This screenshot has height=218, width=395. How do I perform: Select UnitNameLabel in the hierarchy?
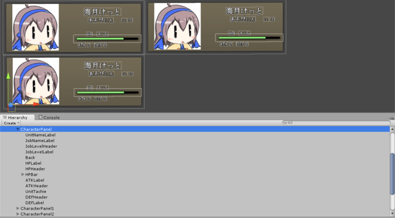point(40,135)
